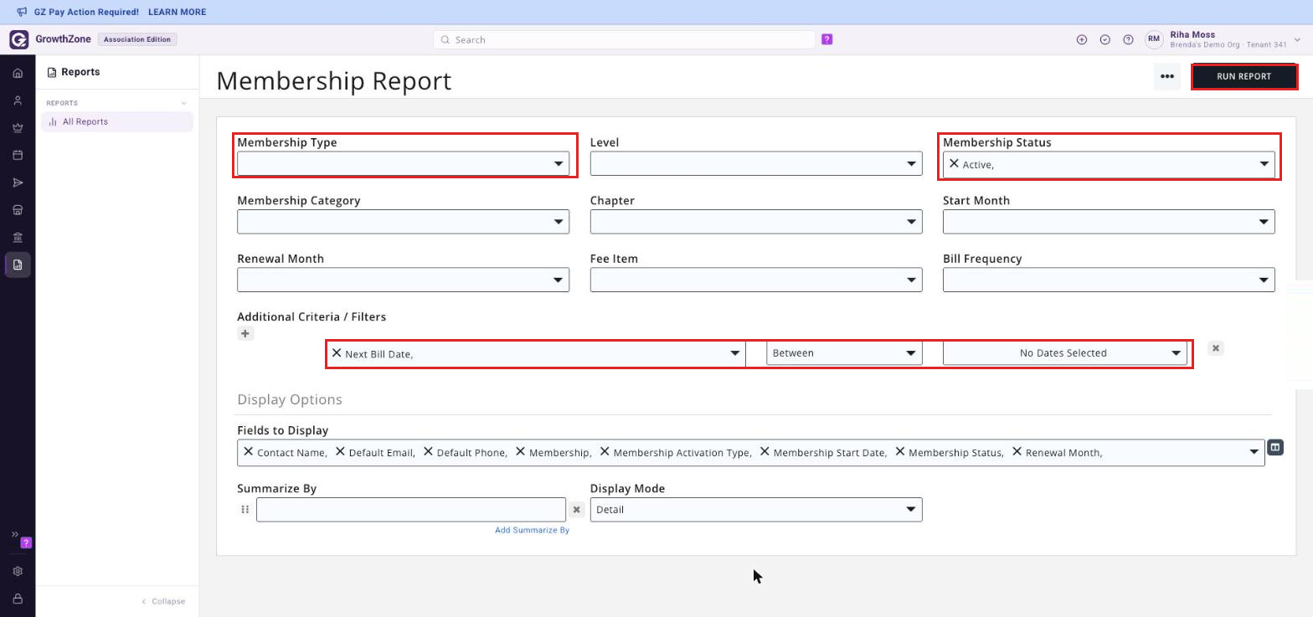Remove Default Email field tag
The image size is (1313, 617).
(340, 451)
